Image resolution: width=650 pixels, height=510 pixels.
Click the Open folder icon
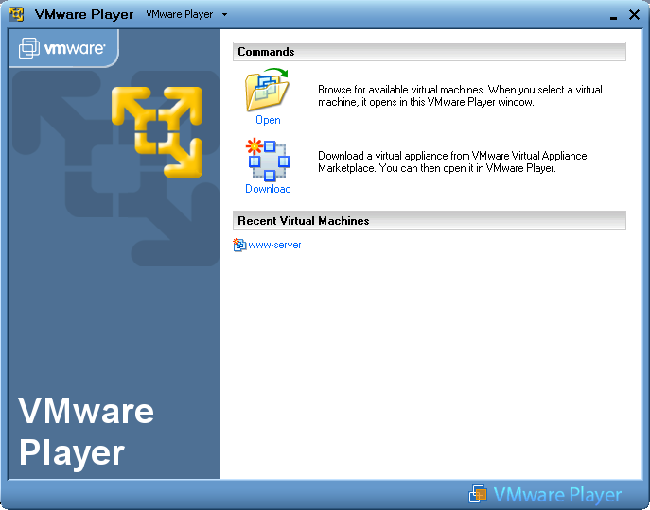[x=268, y=90]
